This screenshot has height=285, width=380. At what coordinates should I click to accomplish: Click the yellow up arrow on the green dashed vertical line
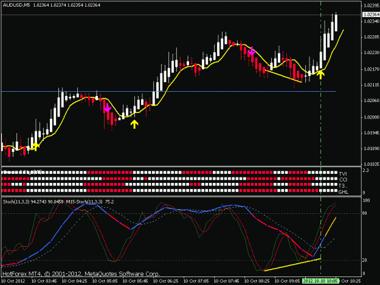click(320, 74)
